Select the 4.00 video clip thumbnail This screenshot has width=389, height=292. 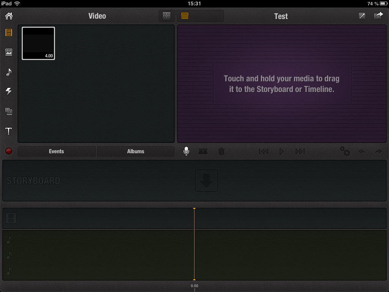tap(38, 43)
